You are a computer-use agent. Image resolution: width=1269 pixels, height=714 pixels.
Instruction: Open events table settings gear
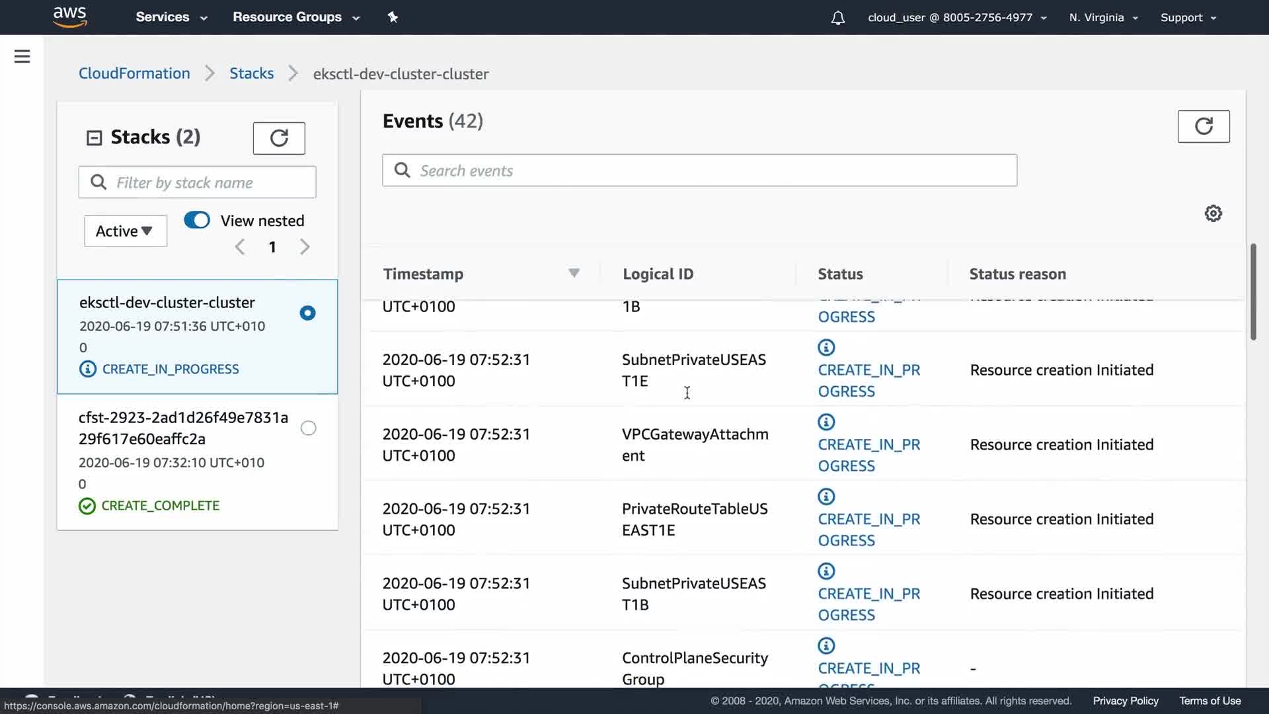pos(1213,214)
